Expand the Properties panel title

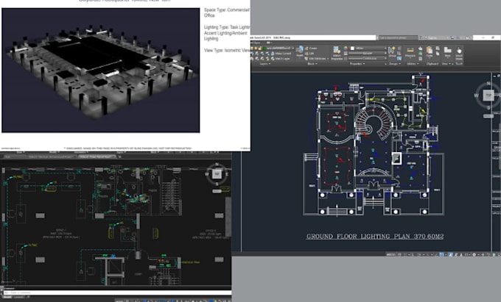(x=357, y=64)
